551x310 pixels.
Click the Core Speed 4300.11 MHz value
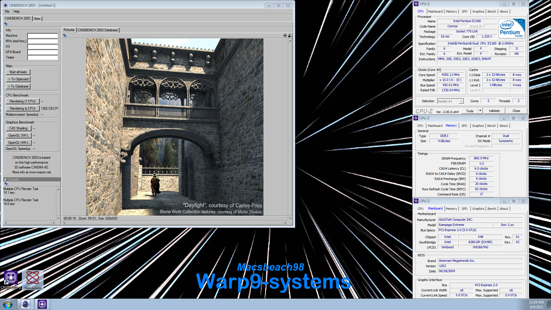click(451, 75)
